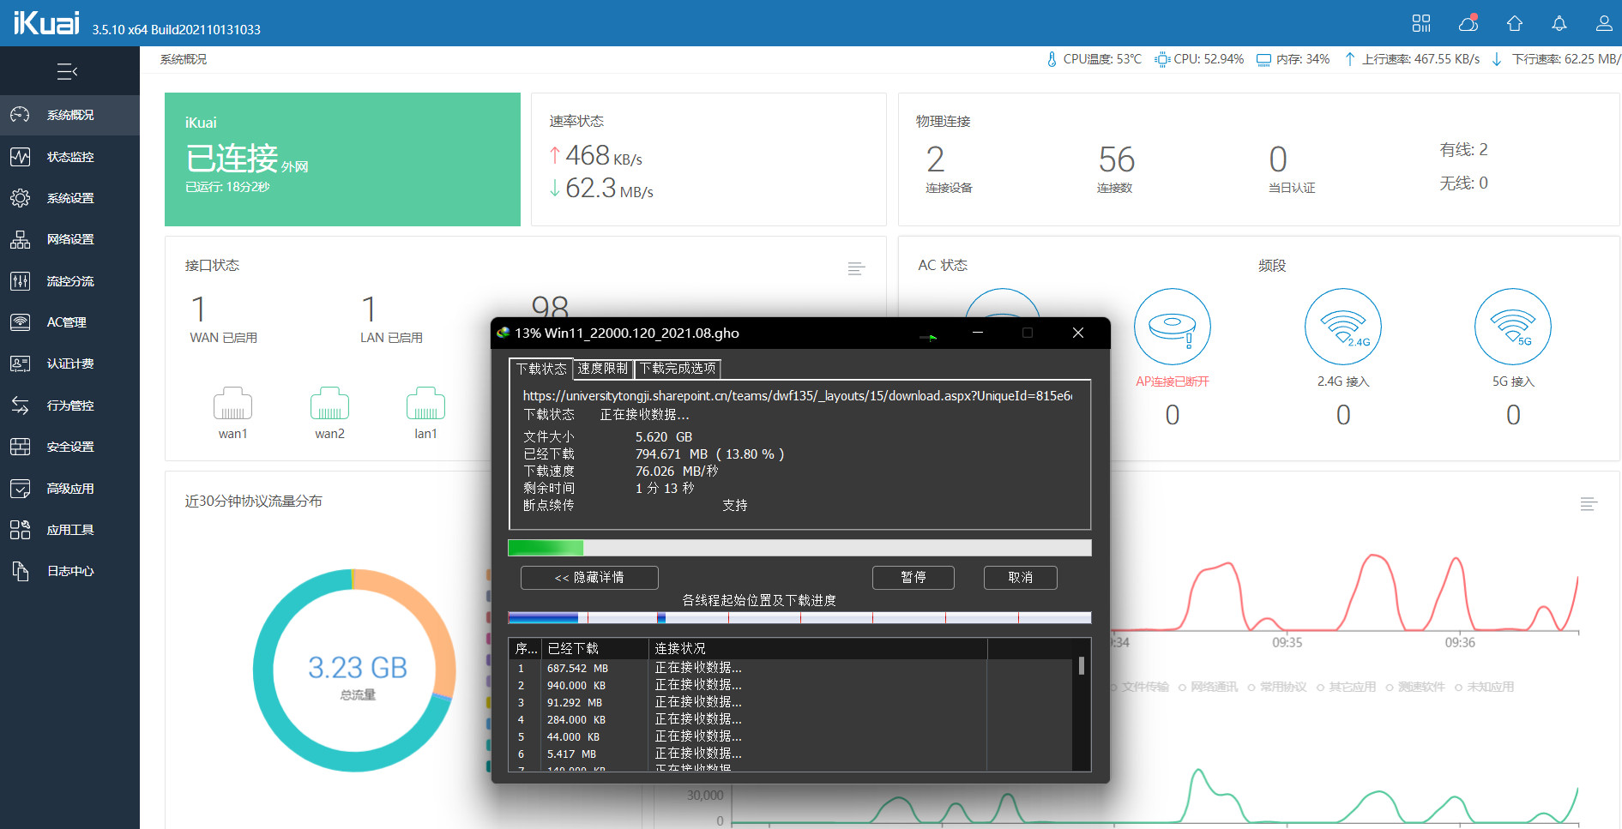This screenshot has height=829, width=1622.
Task: Switch to 速度限制 tab
Action: (x=602, y=369)
